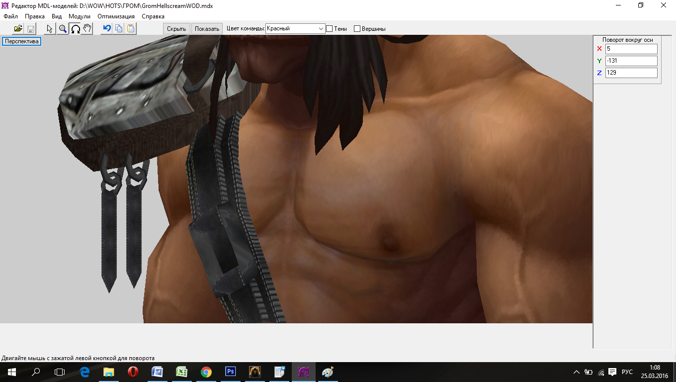Viewport: 676px width, 382px height.
Task: Open Google Chrome from taskbar
Action: (x=206, y=372)
